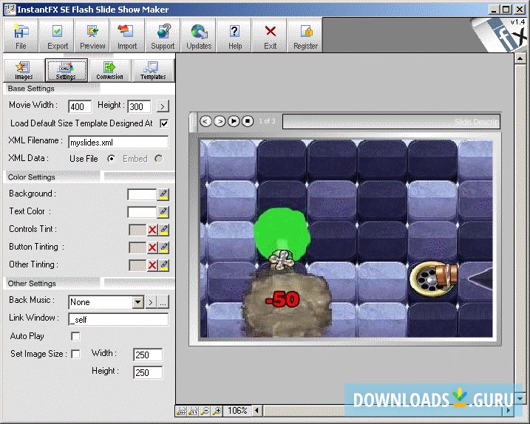530x424 pixels.
Task: Enable the Auto Play checkbox
Action: 75,336
